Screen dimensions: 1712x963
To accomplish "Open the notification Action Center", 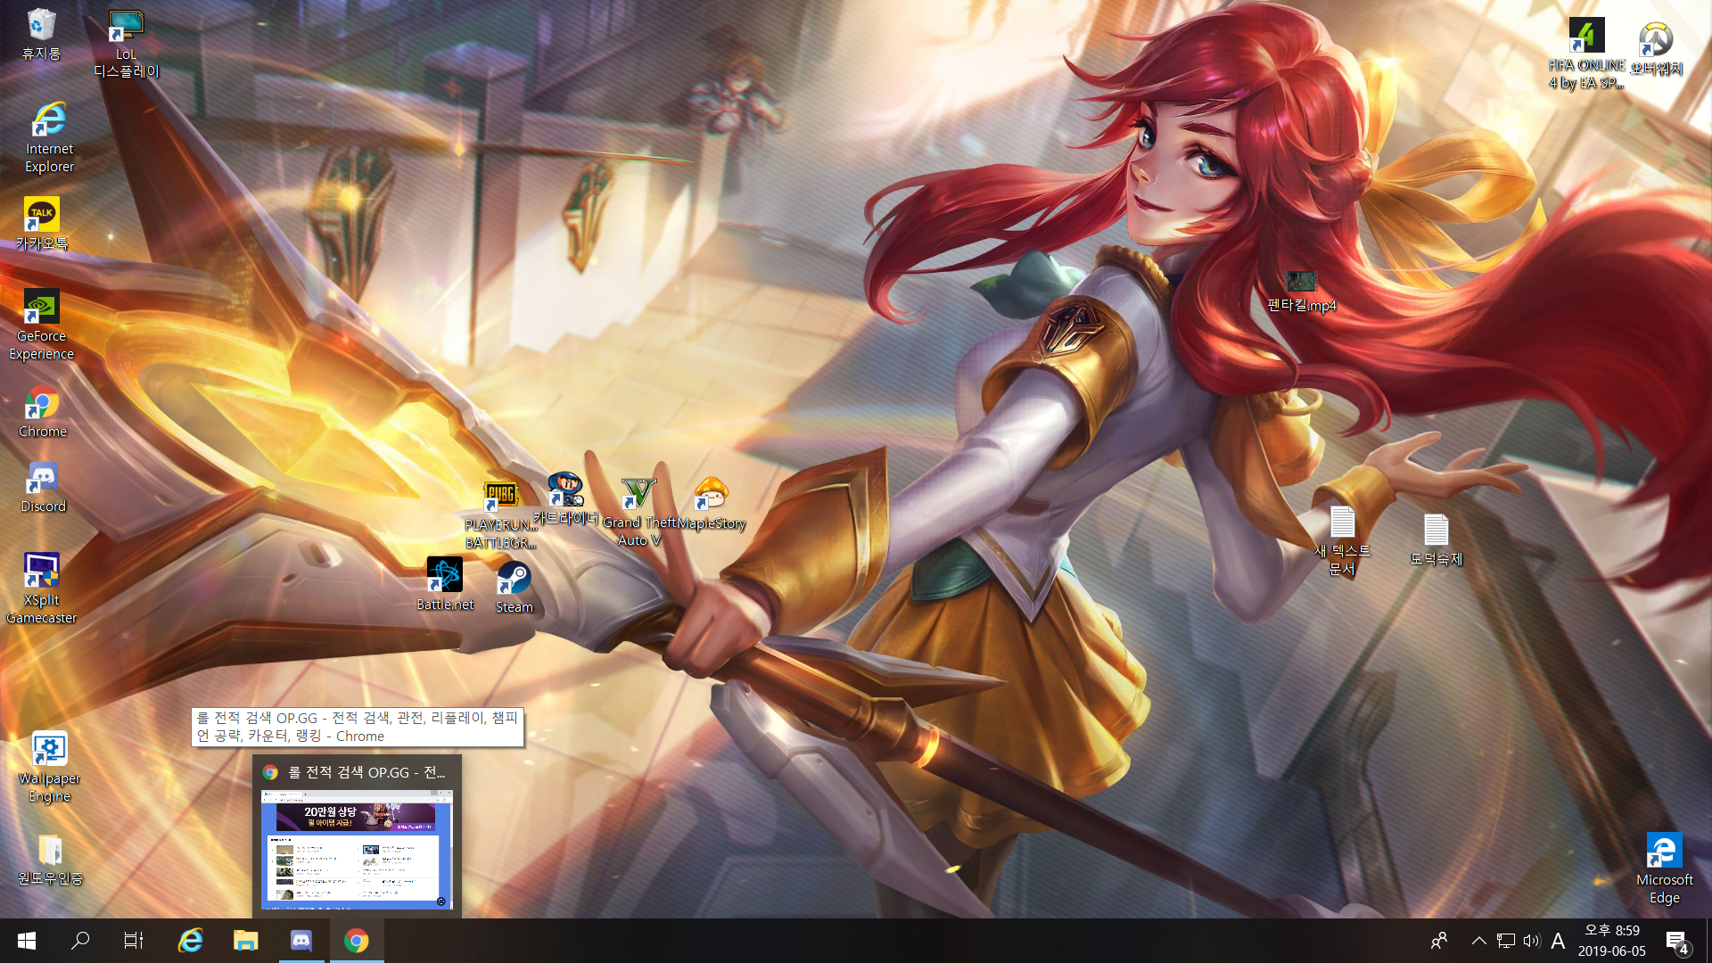I will tap(1676, 941).
